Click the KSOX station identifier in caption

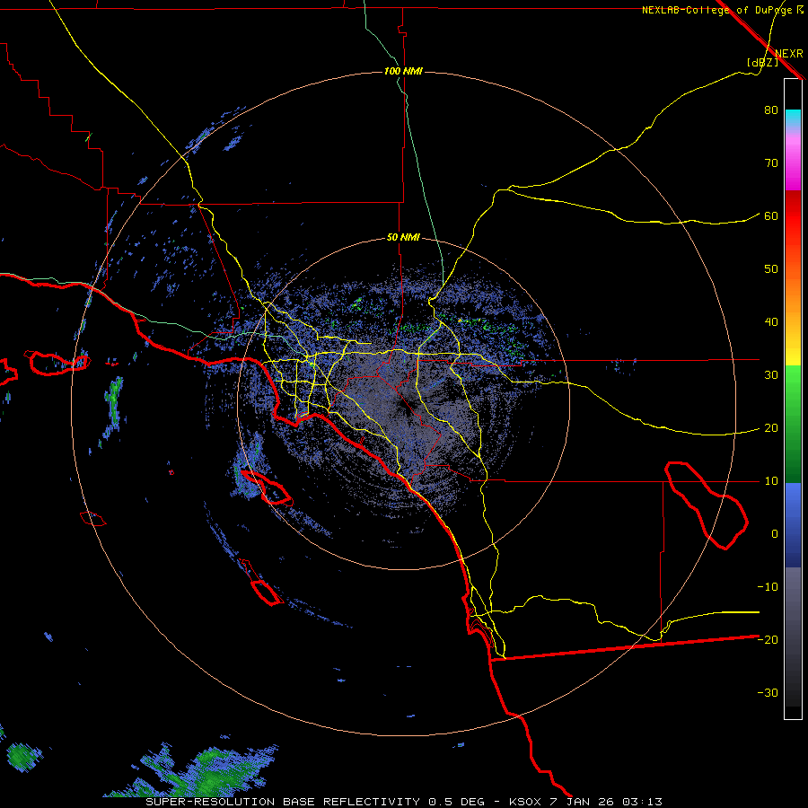click(x=526, y=802)
